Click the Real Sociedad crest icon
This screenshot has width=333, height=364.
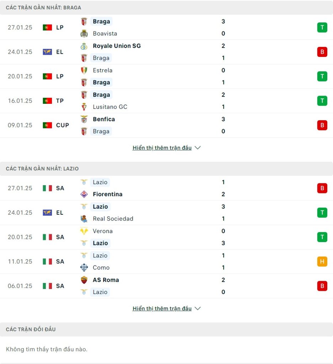click(84, 219)
